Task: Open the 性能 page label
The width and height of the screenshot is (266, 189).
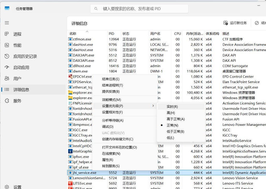Action: (18, 45)
